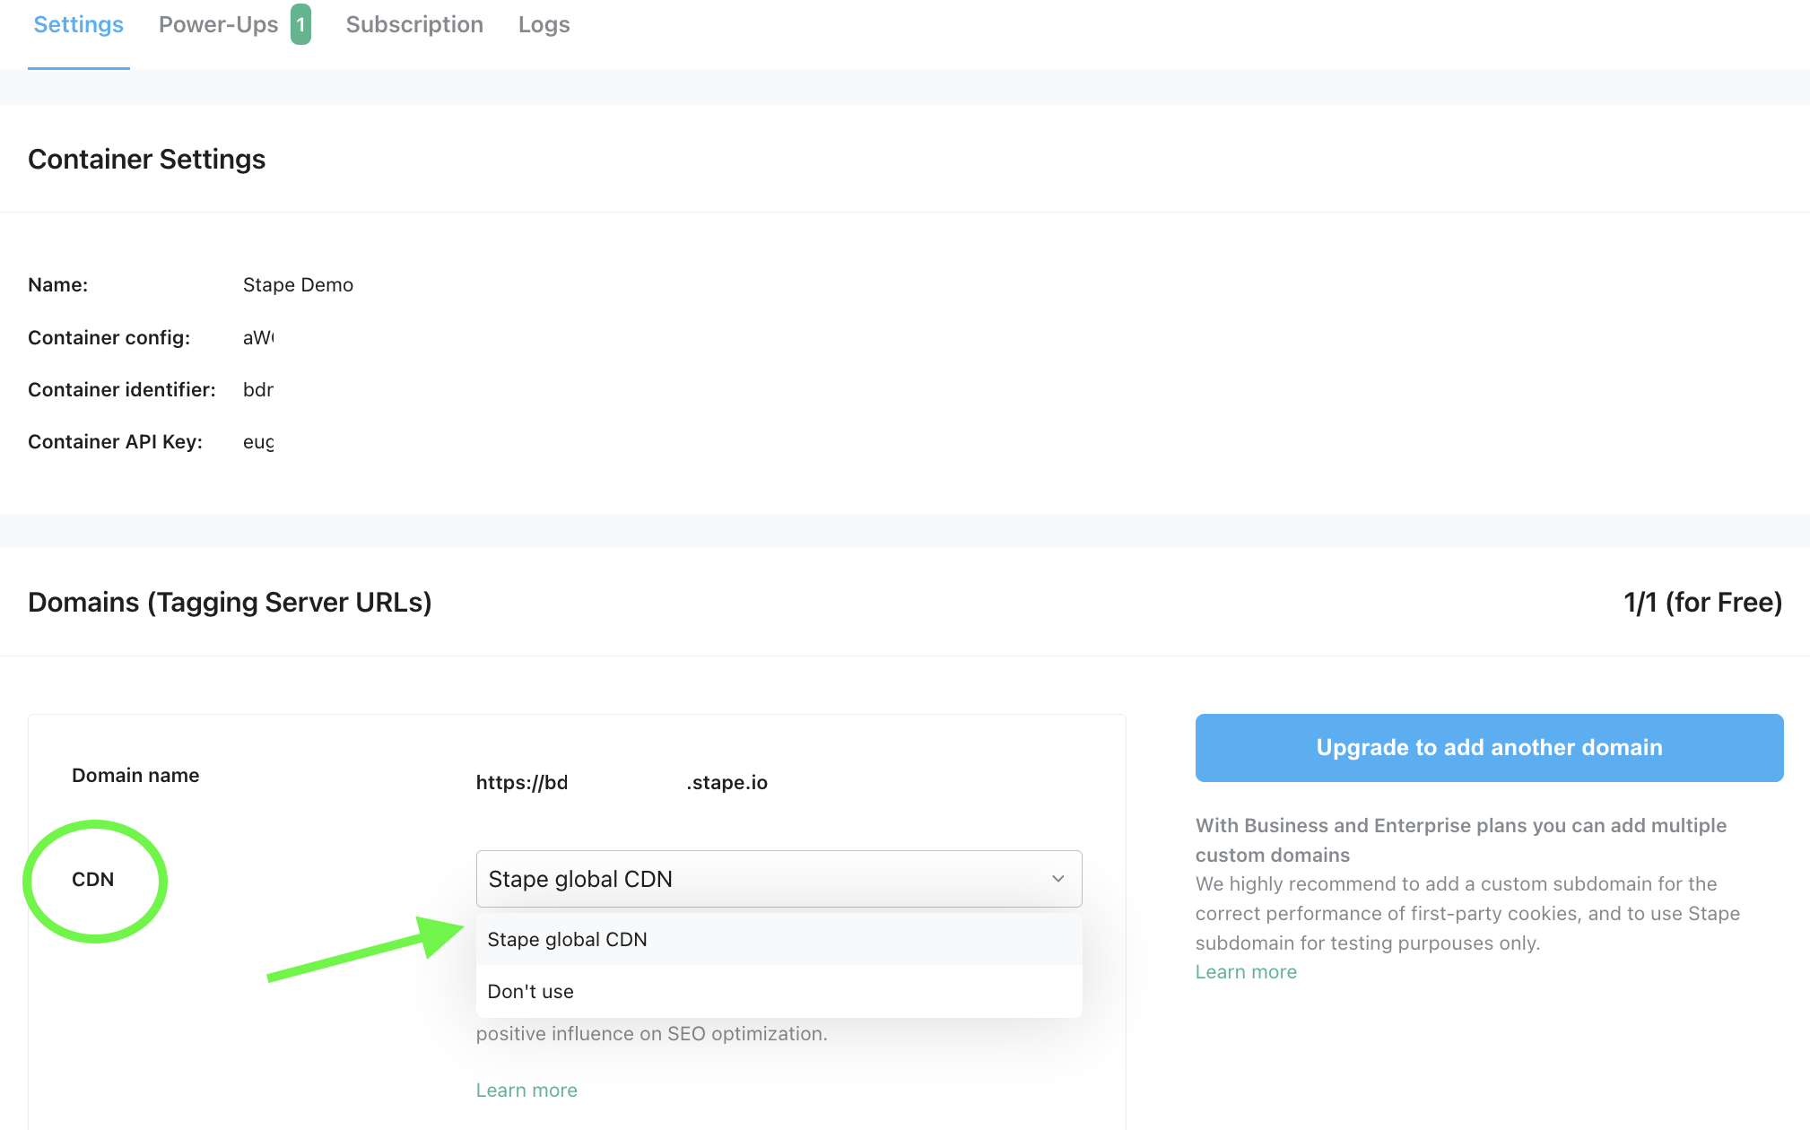Click the CDN dropdown chevron arrow

tap(1057, 879)
